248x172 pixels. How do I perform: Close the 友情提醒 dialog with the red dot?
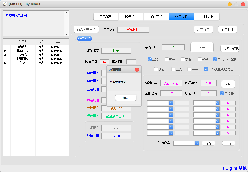click(137, 70)
